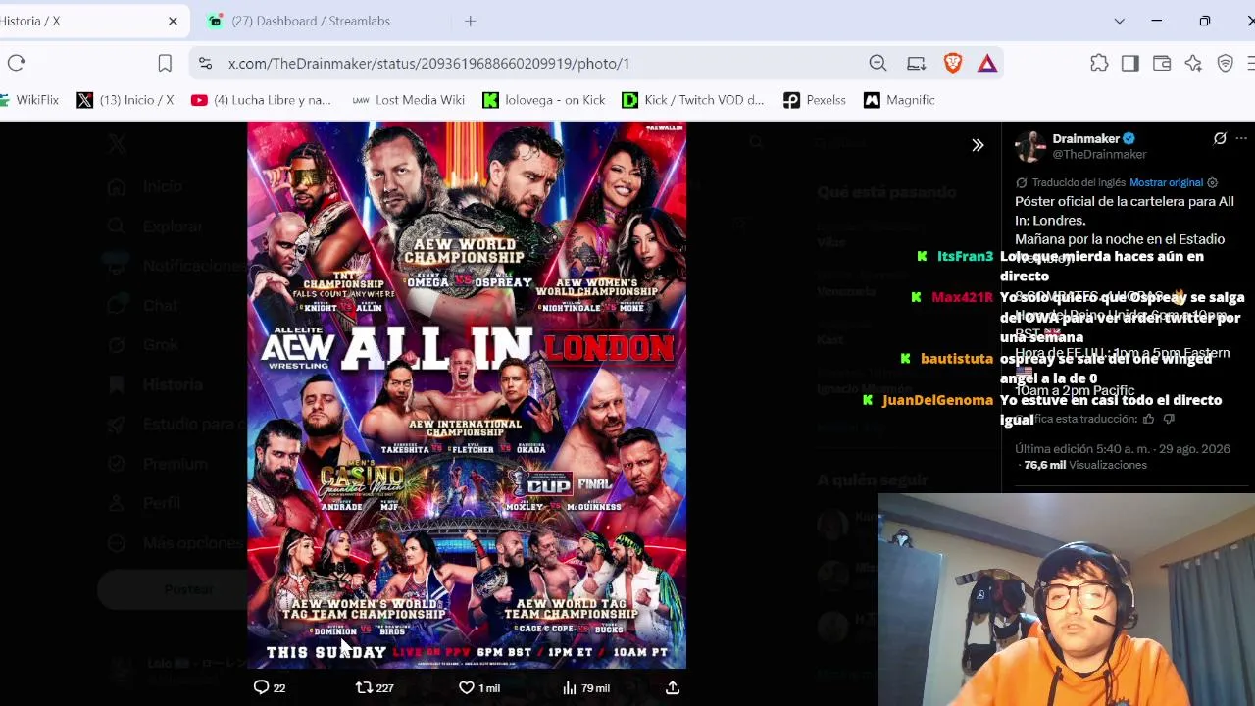The image size is (1255, 706).
Task: Click Max421R username in chat overlay
Action: pyautogui.click(x=962, y=297)
